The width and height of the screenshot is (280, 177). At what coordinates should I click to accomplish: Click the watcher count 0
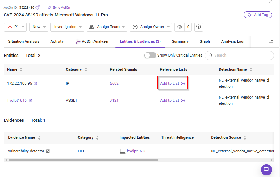tap(188, 27)
